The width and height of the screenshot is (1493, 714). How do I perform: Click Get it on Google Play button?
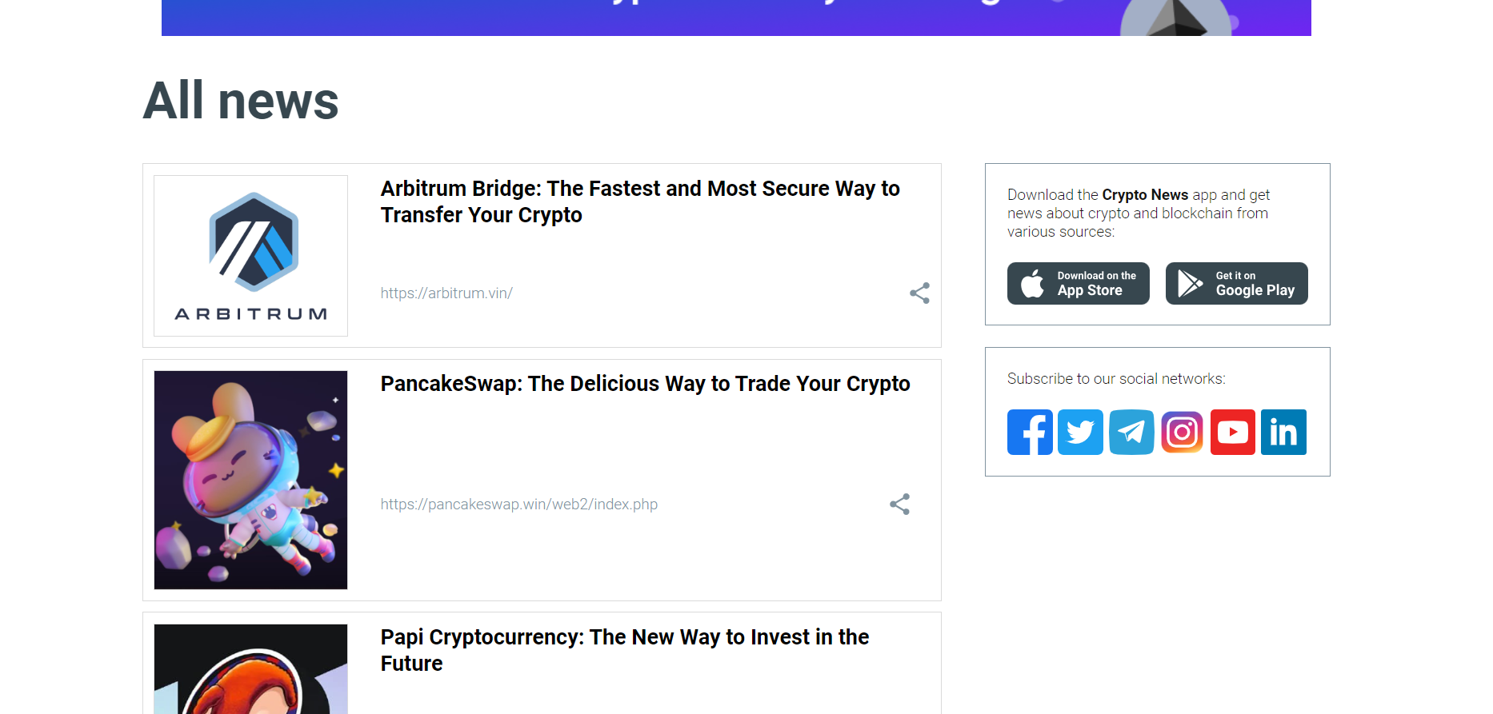(x=1236, y=283)
